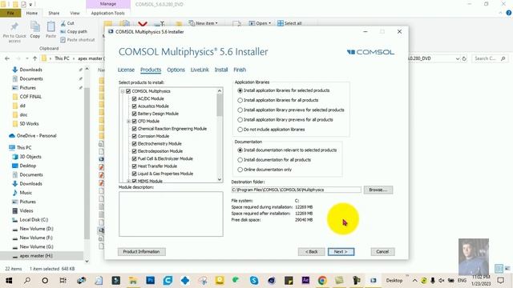Image resolution: width=513 pixels, height=288 pixels.
Task: Open taskbar search magnifier
Action: [27, 280]
